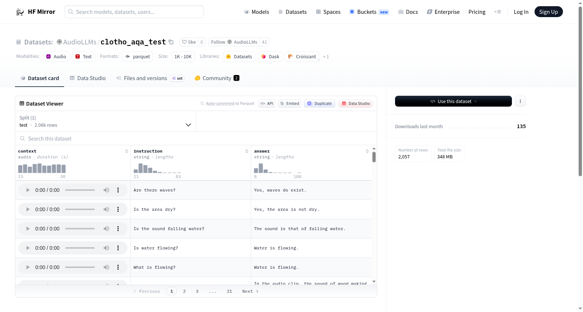Screen dimensions: 583x312
Task: Click the Embed button
Action: [x=289, y=103]
